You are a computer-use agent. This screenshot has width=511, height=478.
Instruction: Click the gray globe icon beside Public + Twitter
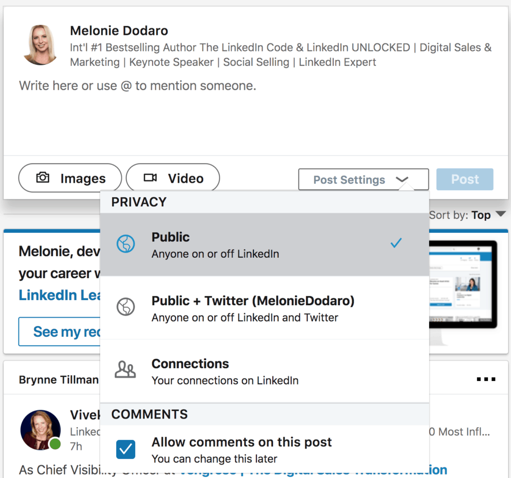tap(126, 307)
